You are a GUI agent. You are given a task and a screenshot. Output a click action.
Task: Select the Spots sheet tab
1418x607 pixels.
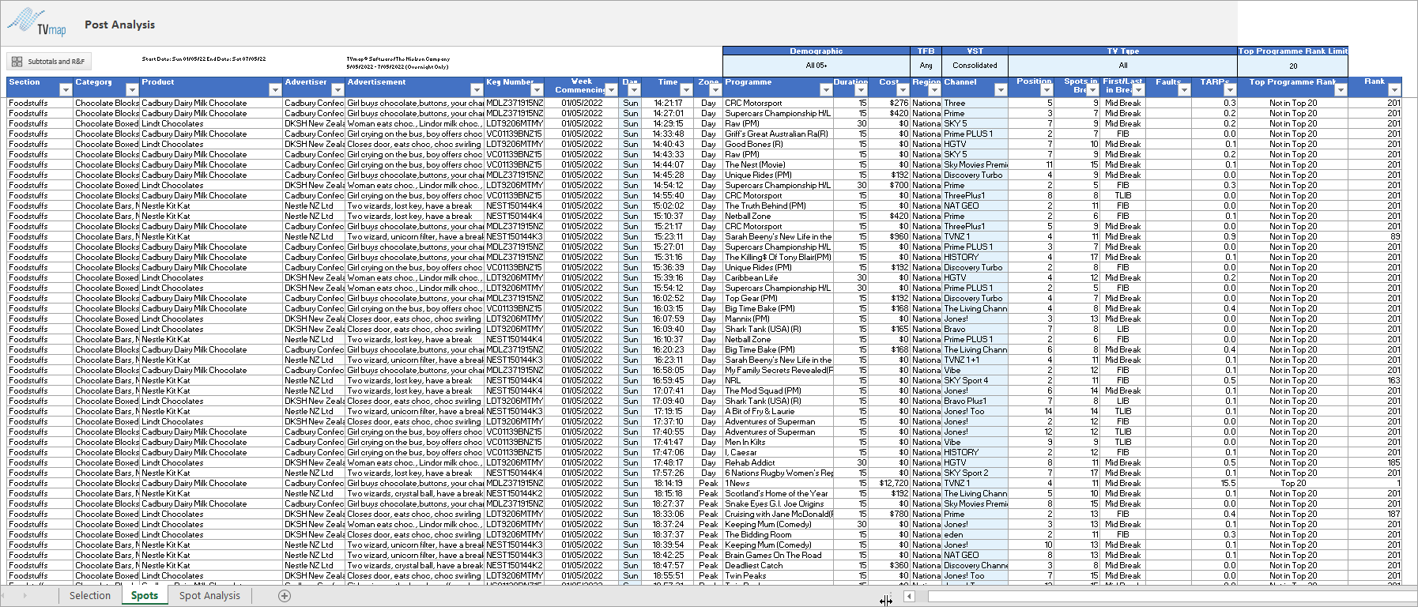click(x=145, y=596)
